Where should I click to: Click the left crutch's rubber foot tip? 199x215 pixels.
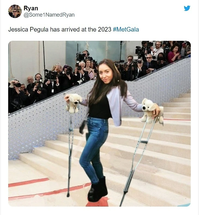point(68,195)
